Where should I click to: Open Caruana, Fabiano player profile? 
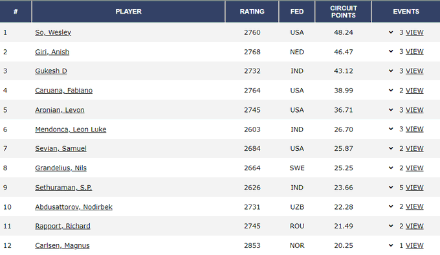click(x=63, y=91)
